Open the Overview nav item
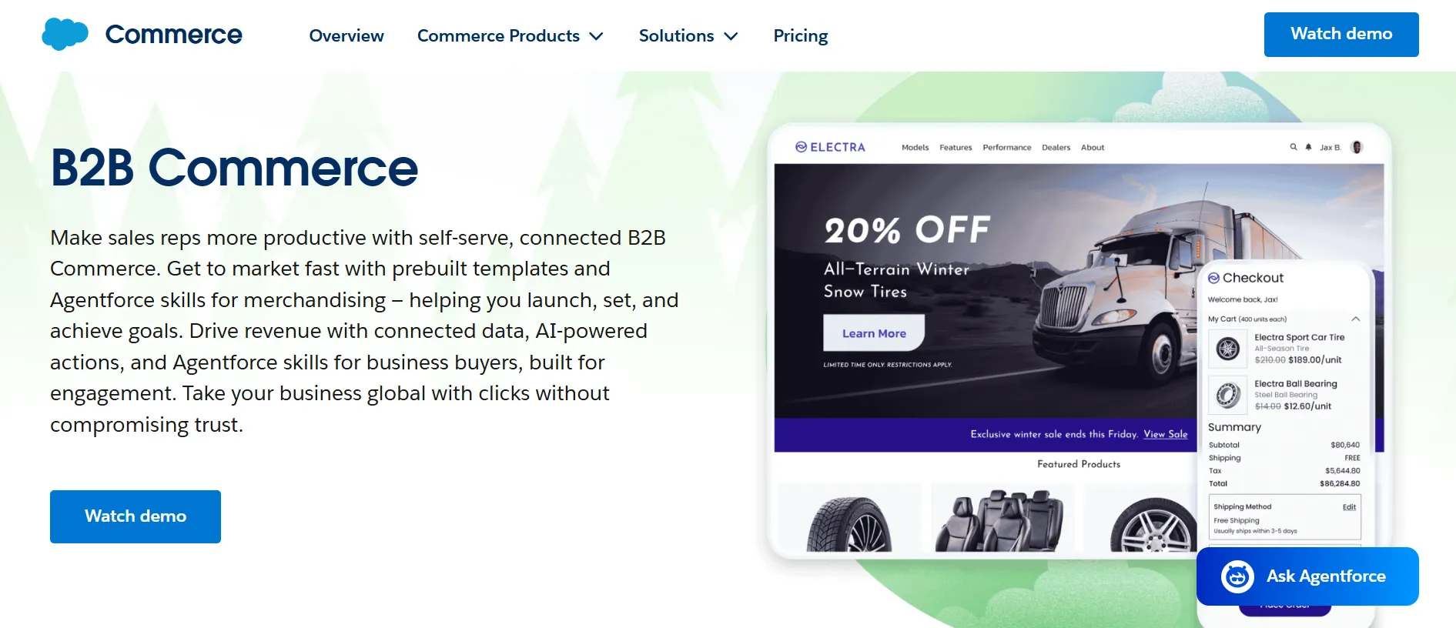The width and height of the screenshot is (1456, 628). point(346,36)
